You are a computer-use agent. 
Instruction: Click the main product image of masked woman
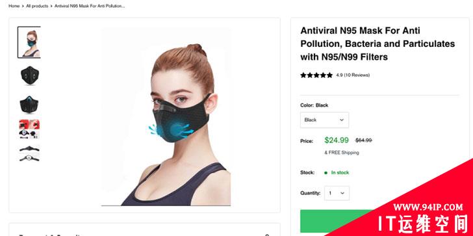pos(166,117)
